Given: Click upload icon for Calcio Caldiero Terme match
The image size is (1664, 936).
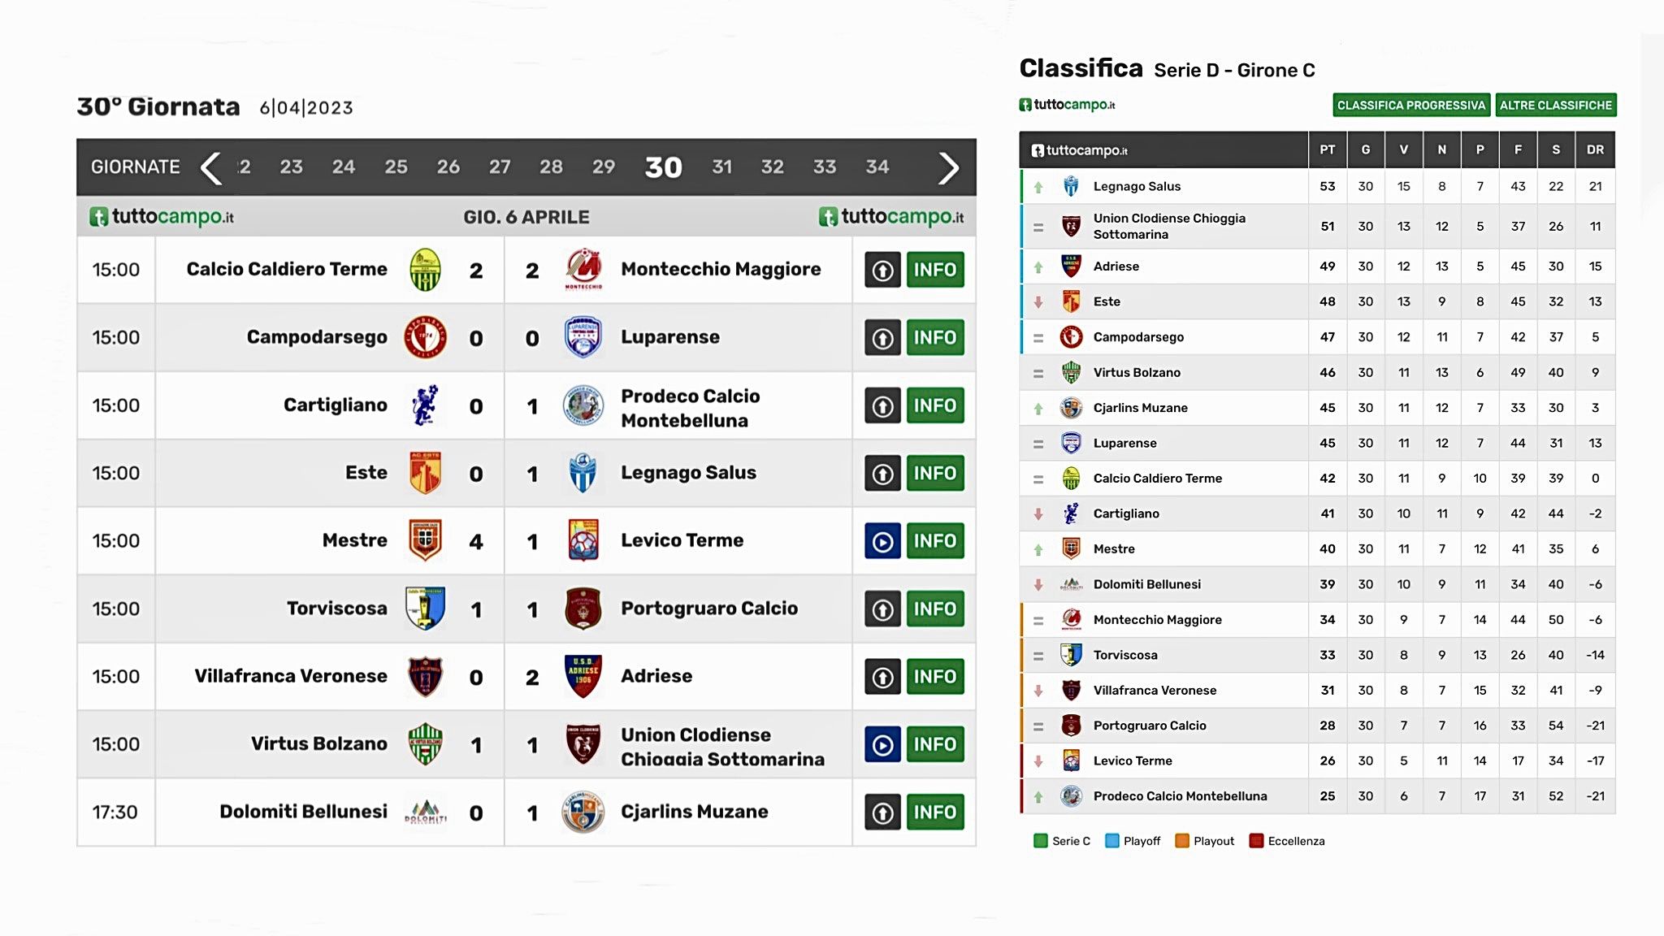Looking at the screenshot, I should [x=882, y=270].
